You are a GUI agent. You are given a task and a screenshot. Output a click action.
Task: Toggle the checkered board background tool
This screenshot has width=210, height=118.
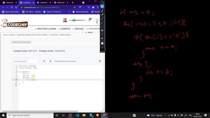coord(102,43)
